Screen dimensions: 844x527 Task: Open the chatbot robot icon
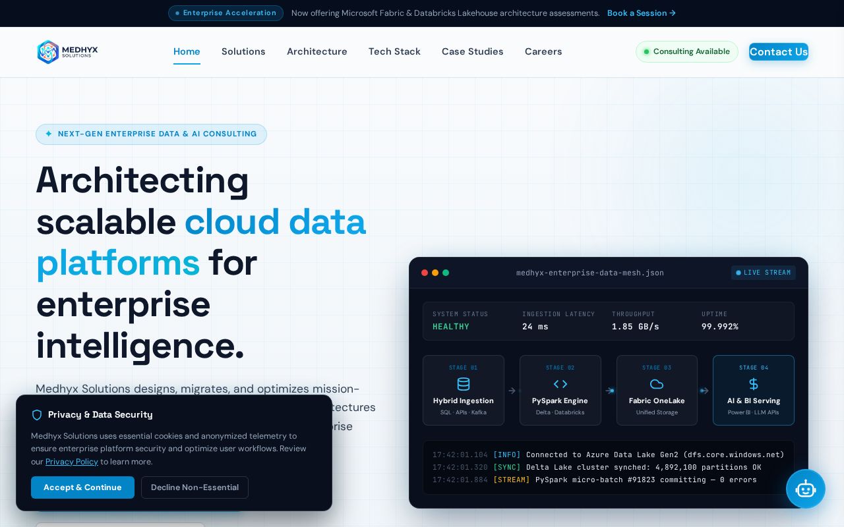(806, 489)
